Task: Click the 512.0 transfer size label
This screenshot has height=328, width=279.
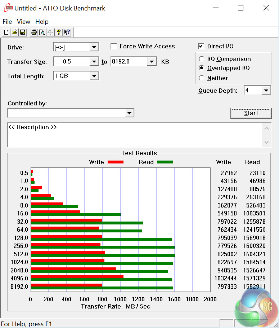Action: [21, 254]
